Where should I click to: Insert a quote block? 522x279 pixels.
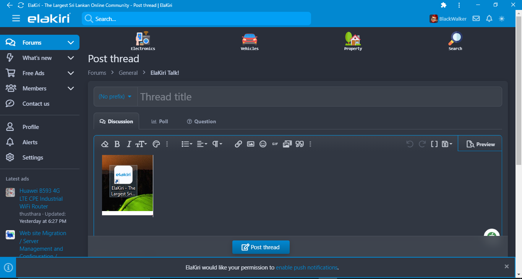(300, 144)
